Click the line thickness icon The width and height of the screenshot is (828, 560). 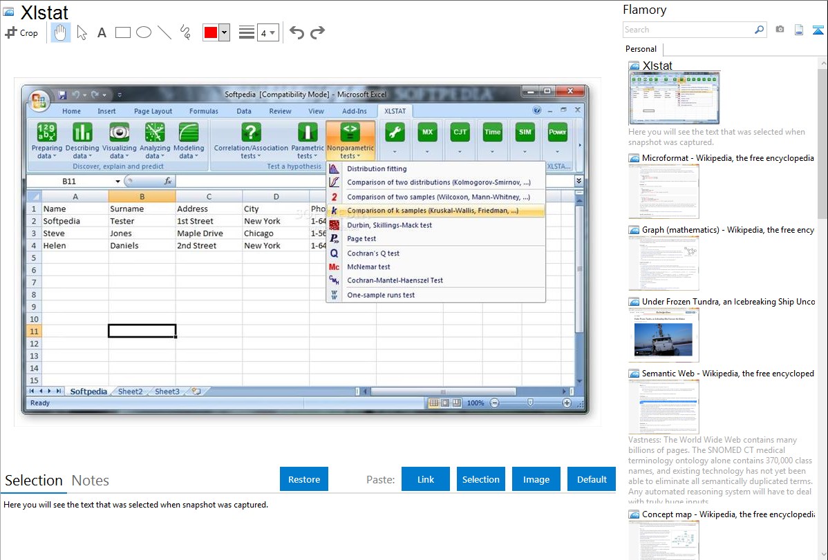(247, 32)
